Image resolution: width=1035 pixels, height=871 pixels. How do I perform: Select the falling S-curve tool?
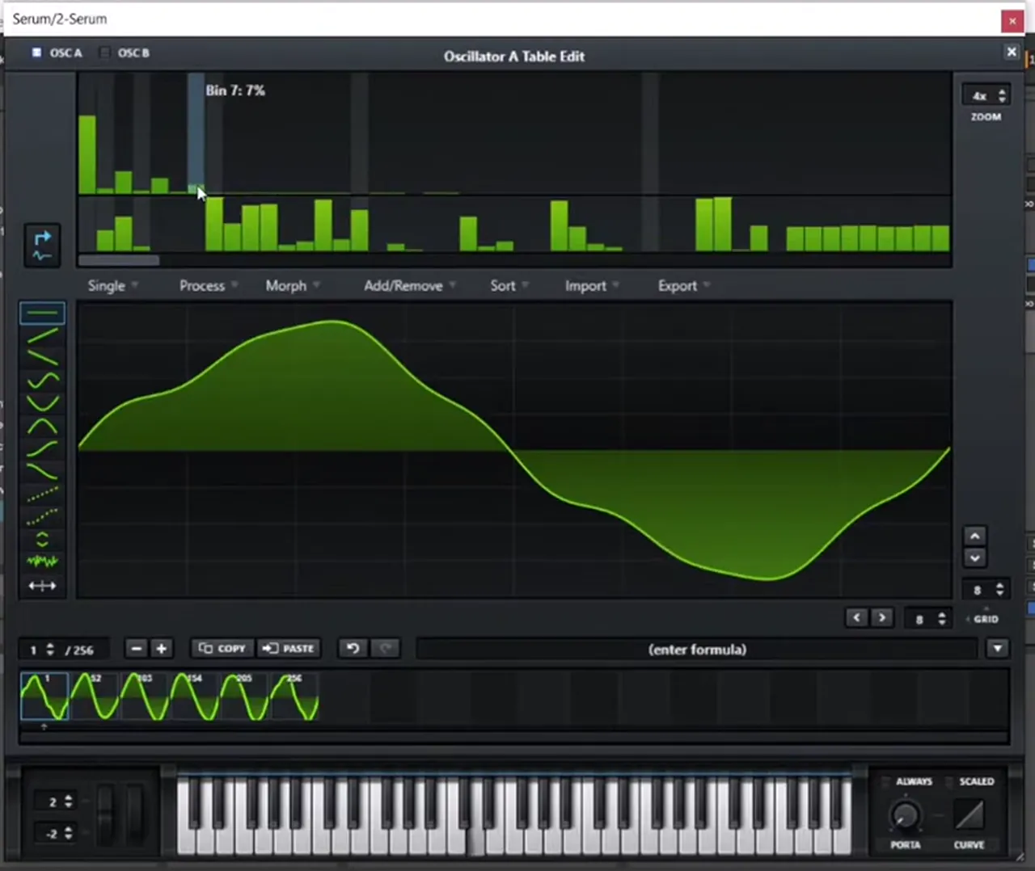point(42,471)
